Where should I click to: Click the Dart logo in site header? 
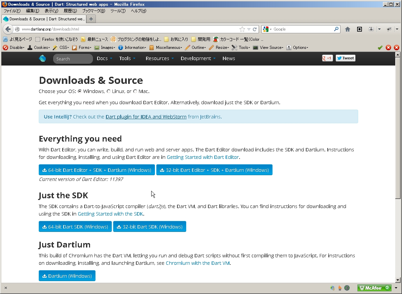point(42,58)
